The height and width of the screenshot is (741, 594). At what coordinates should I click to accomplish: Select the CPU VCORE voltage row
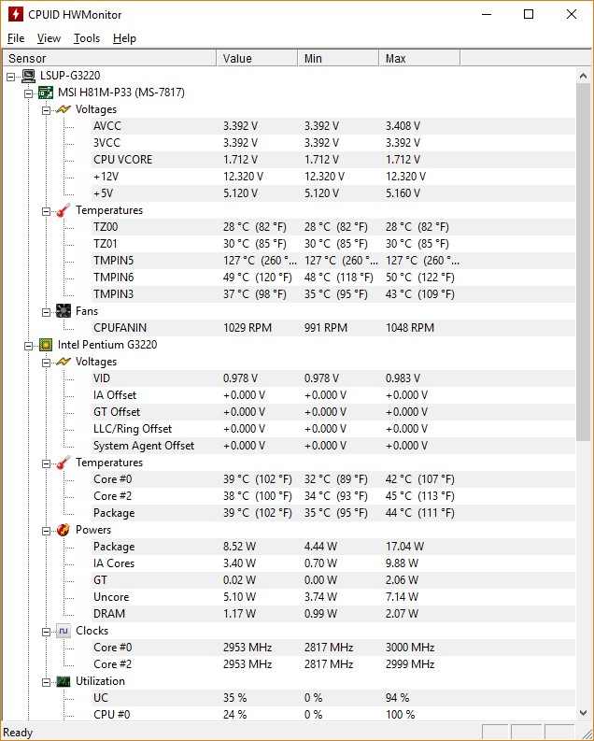click(x=122, y=160)
